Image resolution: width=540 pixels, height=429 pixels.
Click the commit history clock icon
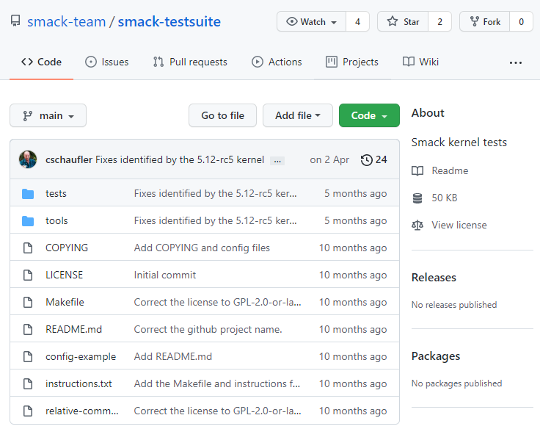click(366, 160)
